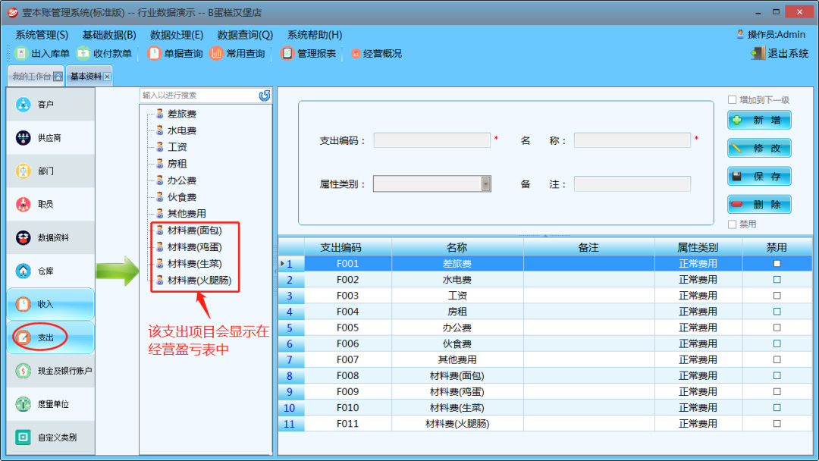Viewport: 819px width, 461px height.
Task: Check the 禁用 box for row F008
Action: (x=777, y=376)
